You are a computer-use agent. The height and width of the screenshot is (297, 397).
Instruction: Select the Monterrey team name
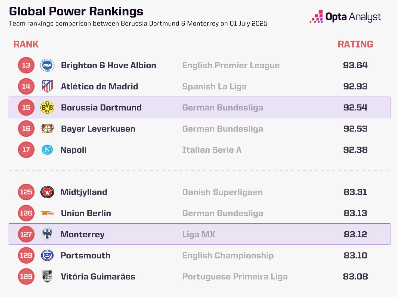coord(82,234)
